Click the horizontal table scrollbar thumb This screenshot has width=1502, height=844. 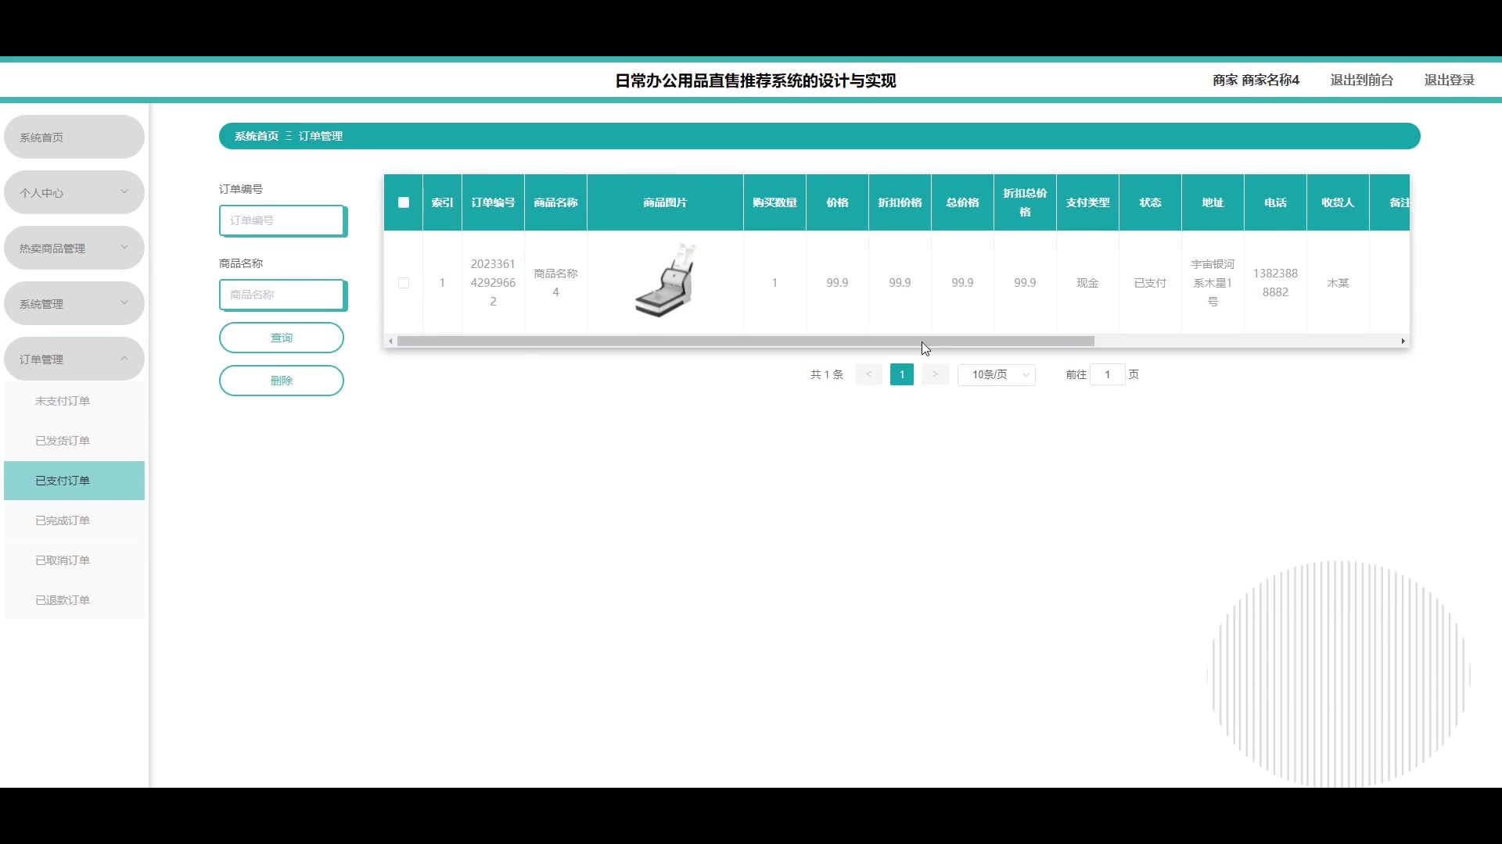[x=745, y=342]
